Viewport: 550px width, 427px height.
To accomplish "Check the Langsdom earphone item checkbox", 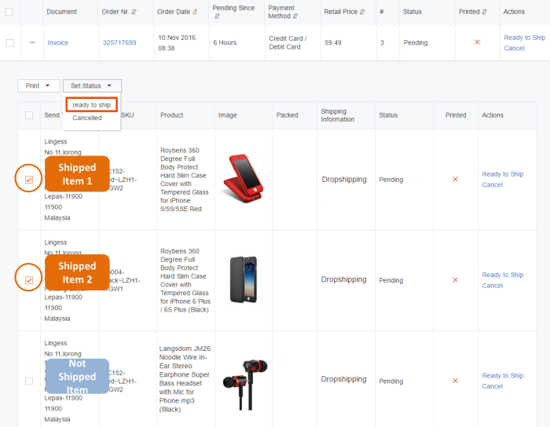I will pos(29,381).
